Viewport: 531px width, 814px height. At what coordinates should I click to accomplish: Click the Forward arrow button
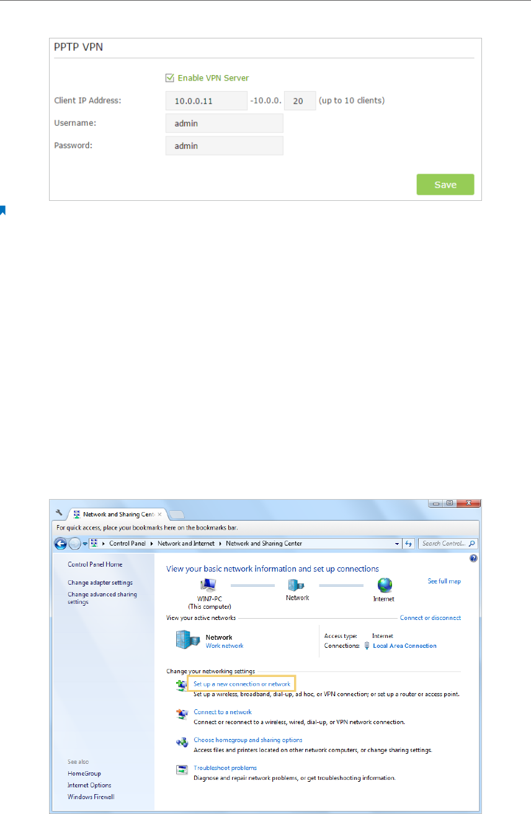click(x=74, y=544)
